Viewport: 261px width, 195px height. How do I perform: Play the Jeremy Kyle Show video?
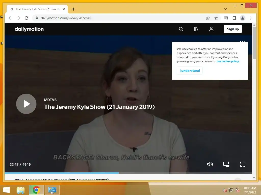click(x=26, y=104)
